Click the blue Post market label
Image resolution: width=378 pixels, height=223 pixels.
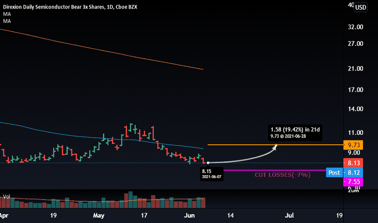[x=334, y=173]
